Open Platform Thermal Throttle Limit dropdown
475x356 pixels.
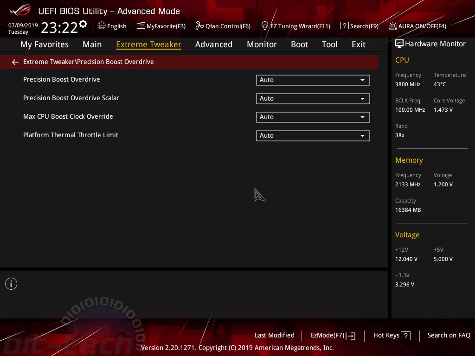tap(313, 135)
